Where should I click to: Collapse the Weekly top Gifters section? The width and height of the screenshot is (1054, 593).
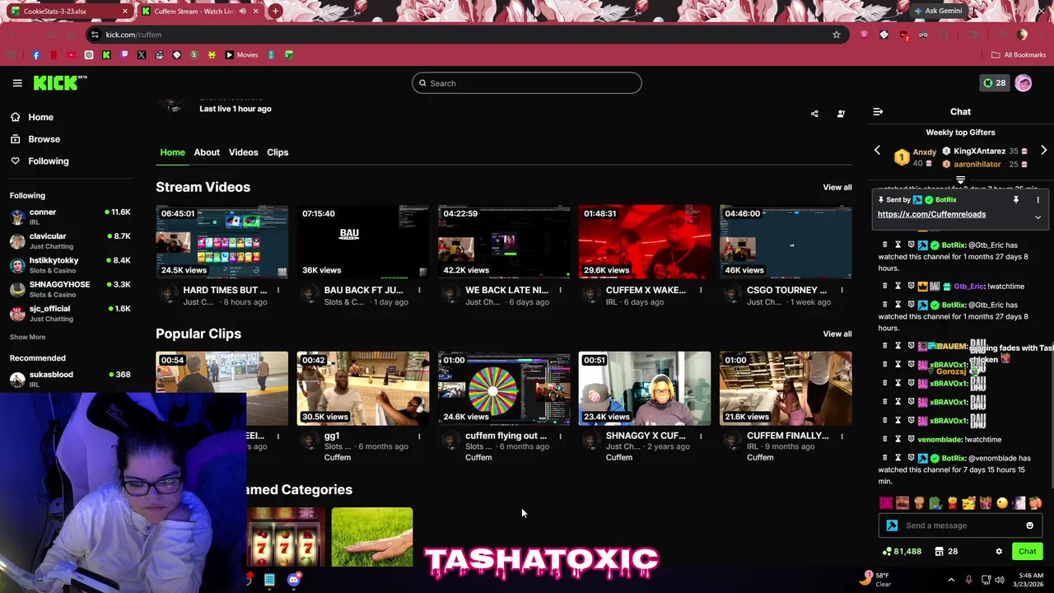pos(960,180)
